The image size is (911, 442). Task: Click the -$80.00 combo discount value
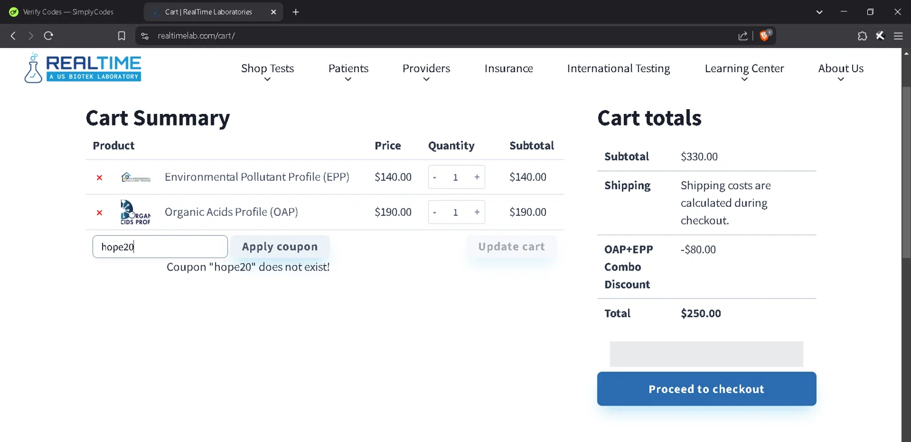point(698,249)
